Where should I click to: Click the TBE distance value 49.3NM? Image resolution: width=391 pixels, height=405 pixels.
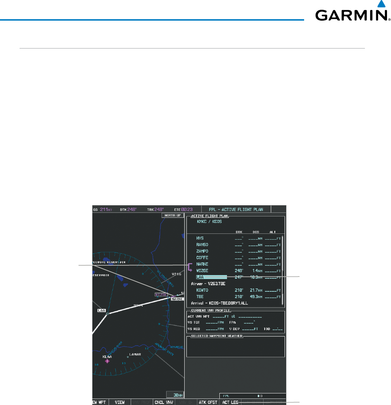256,297
